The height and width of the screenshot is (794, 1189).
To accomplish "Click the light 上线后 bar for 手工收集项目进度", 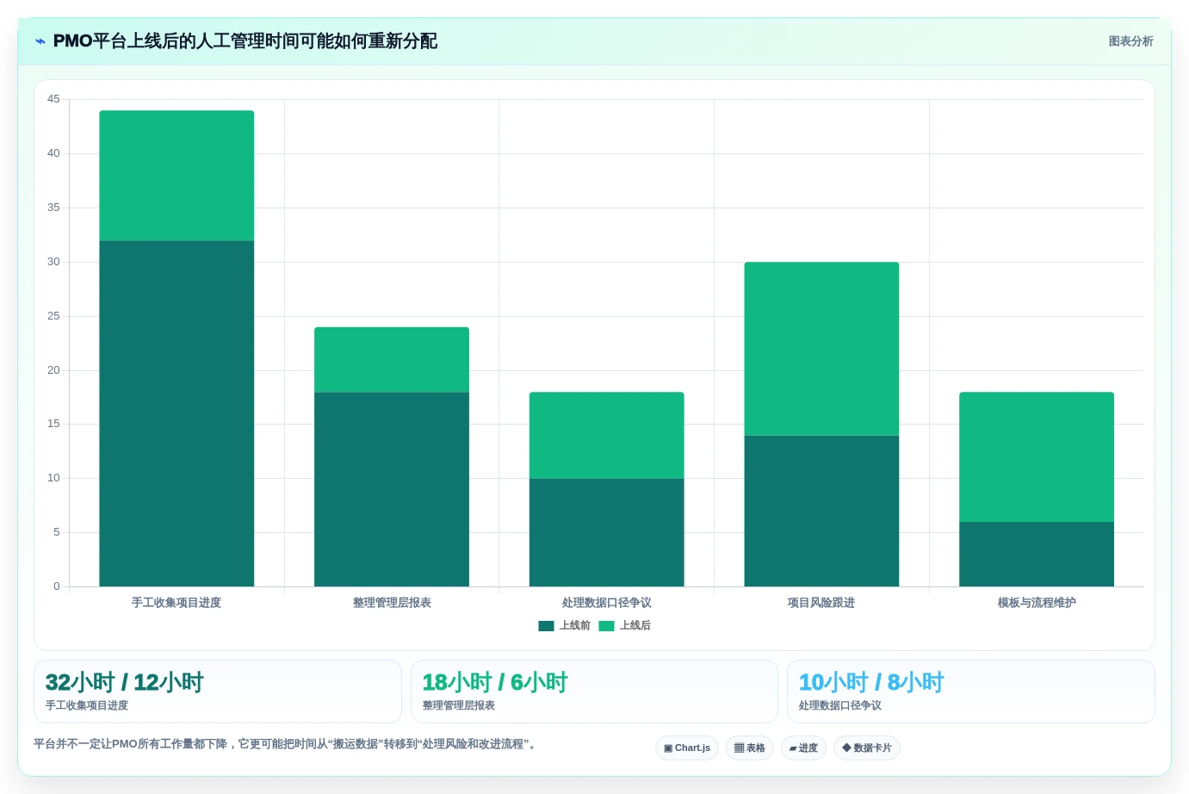I will (x=176, y=176).
